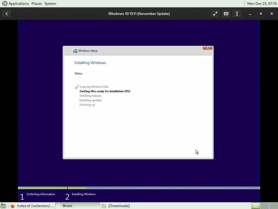
Task: Click 'Finishing up' status line
Action: pyautogui.click(x=87, y=105)
